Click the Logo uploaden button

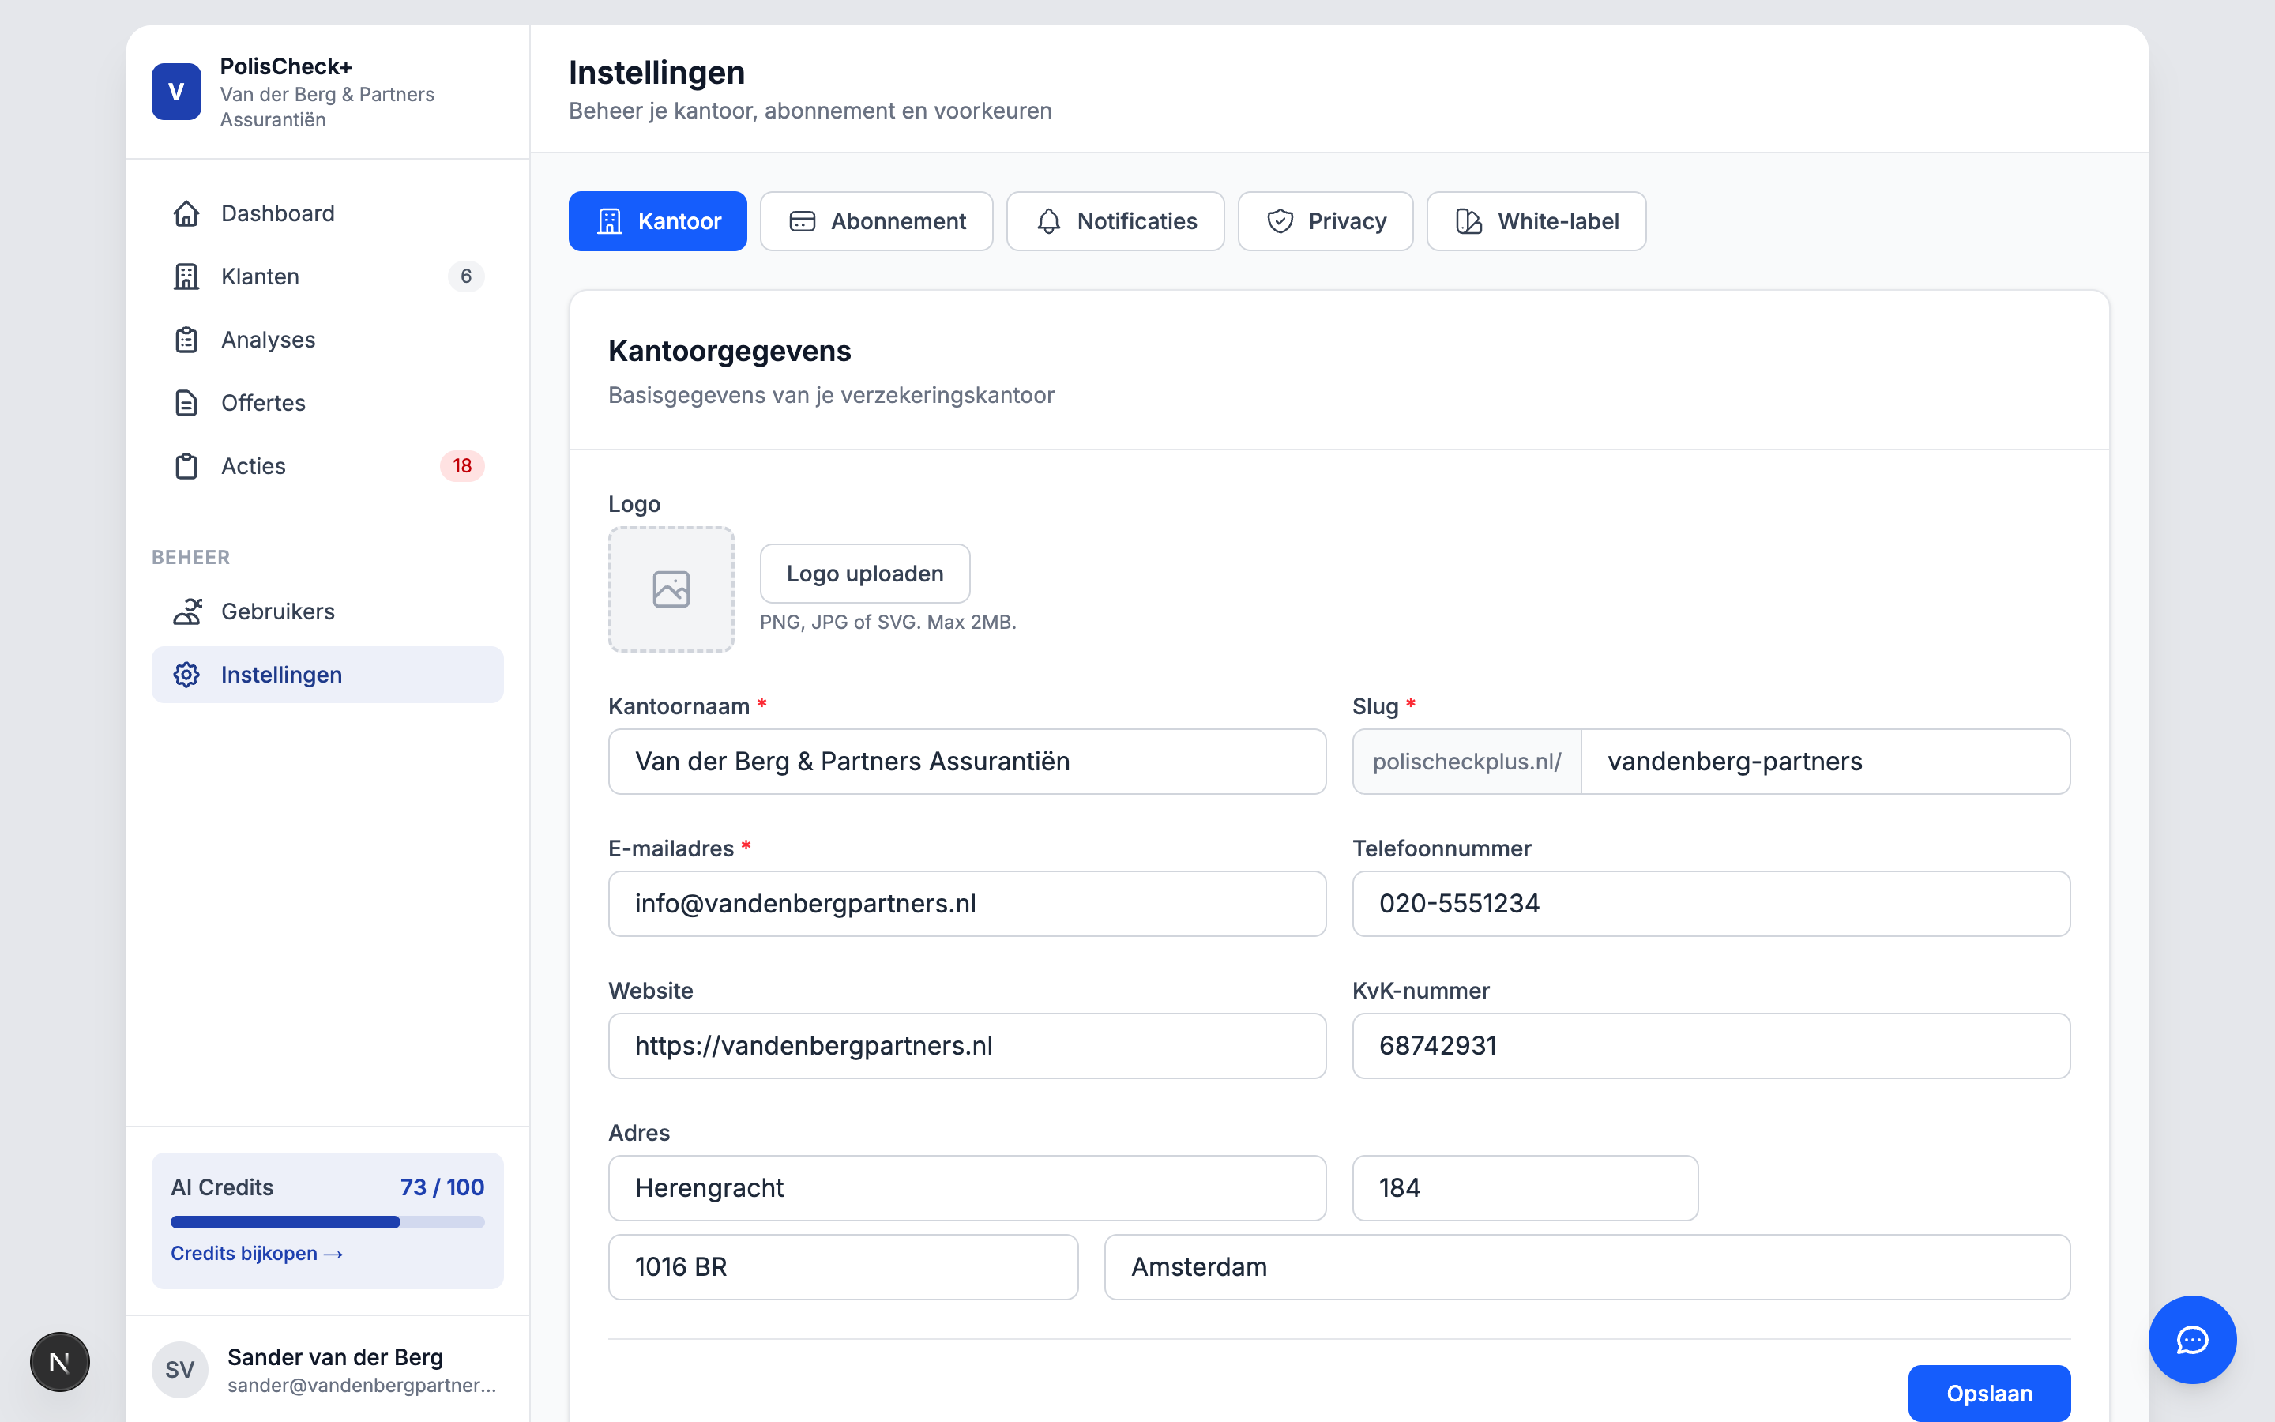click(864, 573)
